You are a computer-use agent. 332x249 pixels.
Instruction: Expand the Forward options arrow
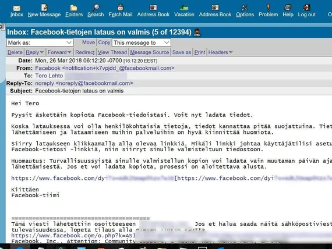[69, 52]
